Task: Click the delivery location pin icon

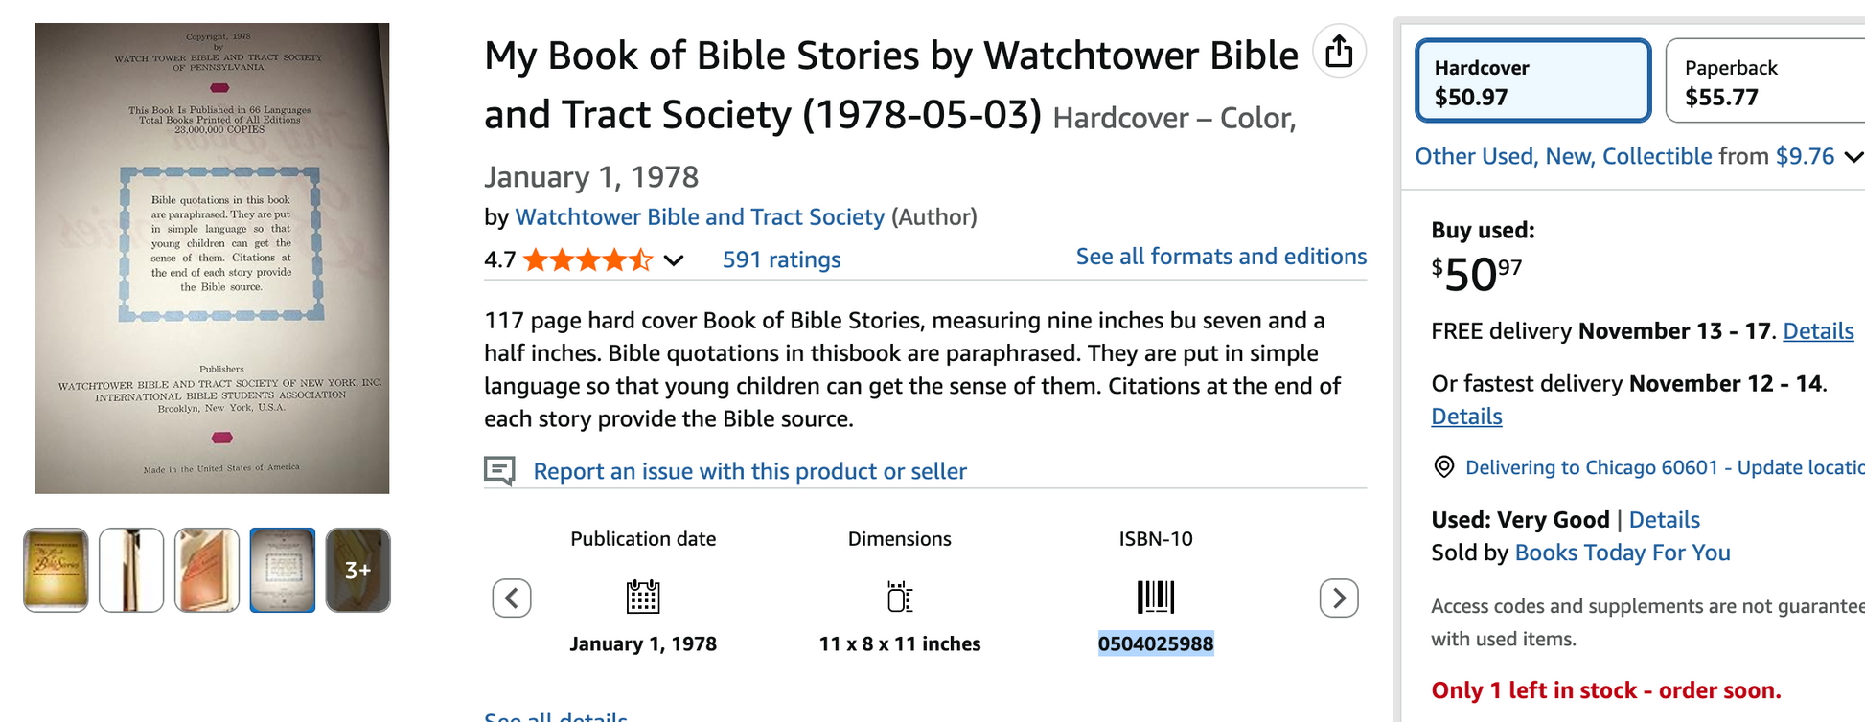Action: pos(1443,467)
